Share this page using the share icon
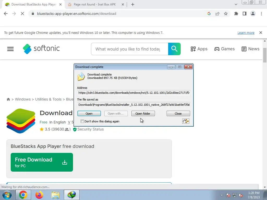 [x=217, y=14]
